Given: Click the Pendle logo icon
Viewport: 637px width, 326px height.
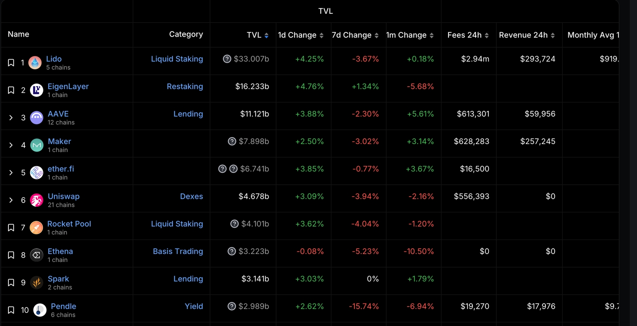Looking at the screenshot, I should (40, 310).
